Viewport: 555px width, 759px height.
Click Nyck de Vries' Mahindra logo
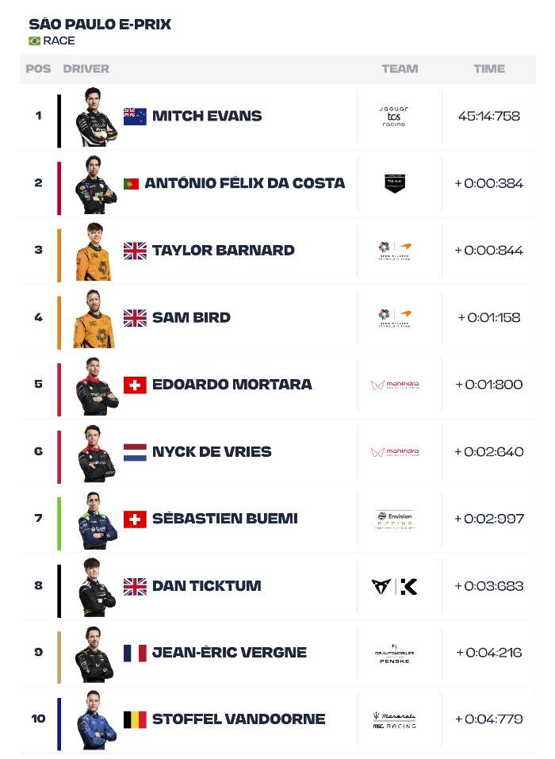pyautogui.click(x=395, y=452)
